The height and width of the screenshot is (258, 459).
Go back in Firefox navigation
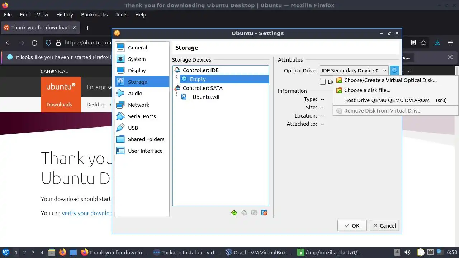[9, 43]
